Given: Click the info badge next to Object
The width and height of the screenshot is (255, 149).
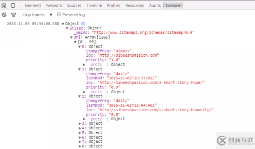Looking at the screenshot, I should coord(83,24).
